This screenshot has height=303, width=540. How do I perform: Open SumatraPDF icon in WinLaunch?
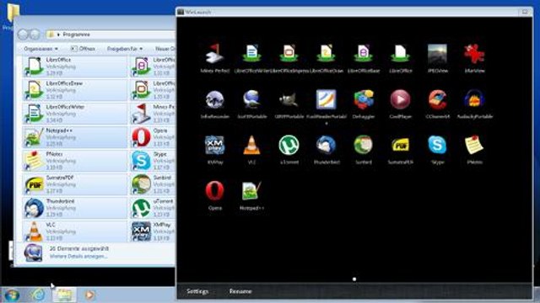(400, 145)
